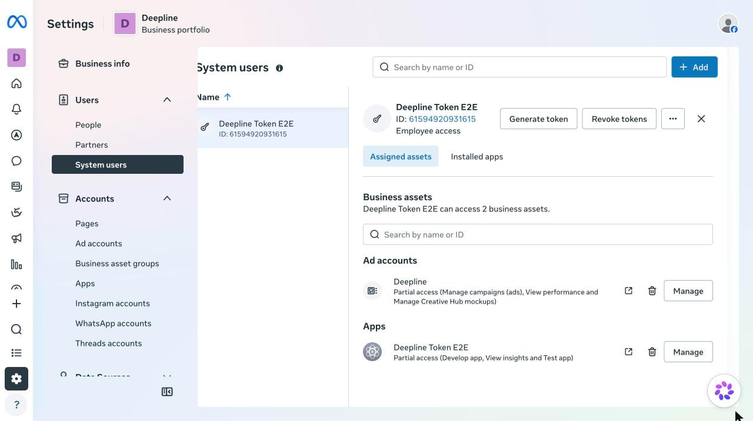Open Insights bar chart icon
753x421 pixels.
16,264
